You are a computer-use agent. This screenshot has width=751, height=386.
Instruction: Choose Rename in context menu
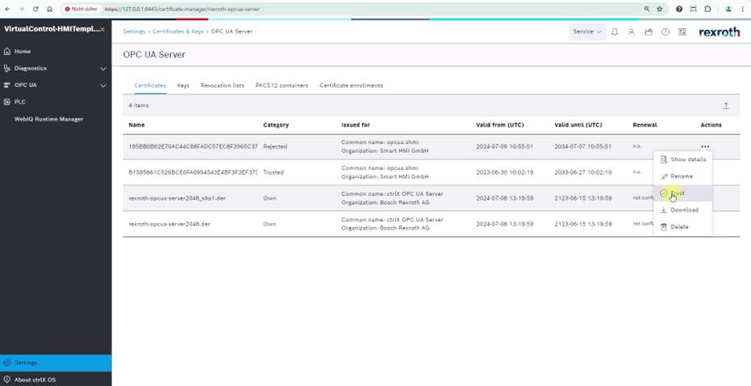683,176
